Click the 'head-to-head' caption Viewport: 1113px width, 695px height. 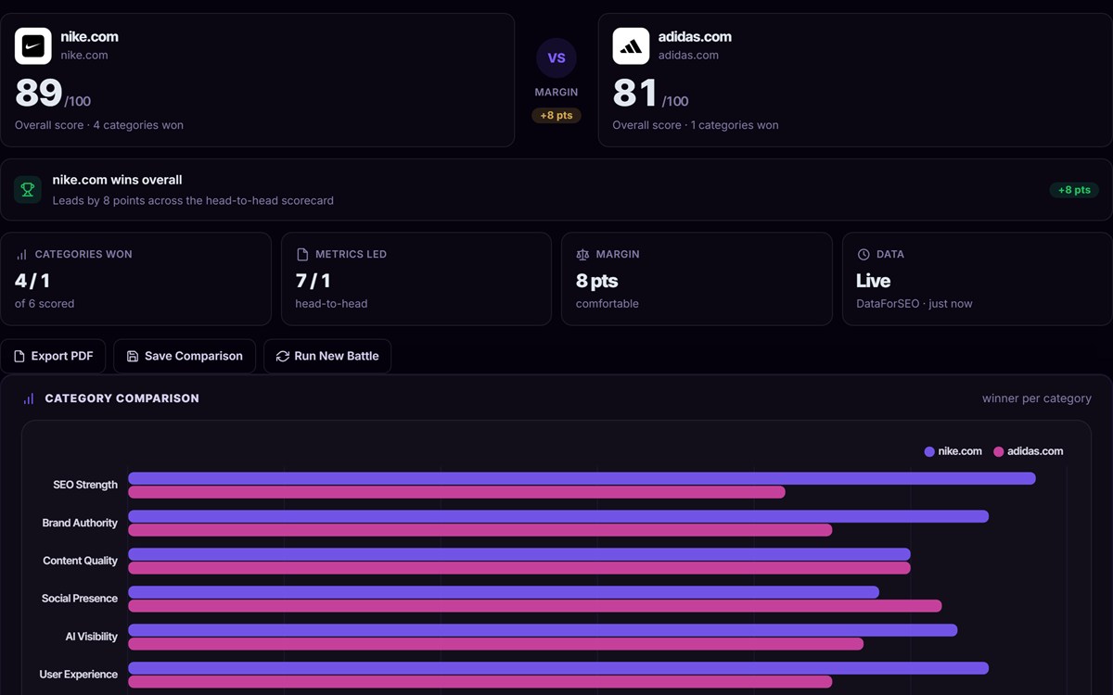(331, 304)
